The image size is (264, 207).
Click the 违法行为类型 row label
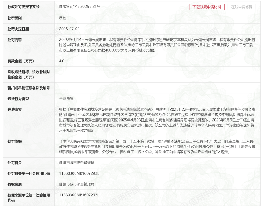pos(18,99)
